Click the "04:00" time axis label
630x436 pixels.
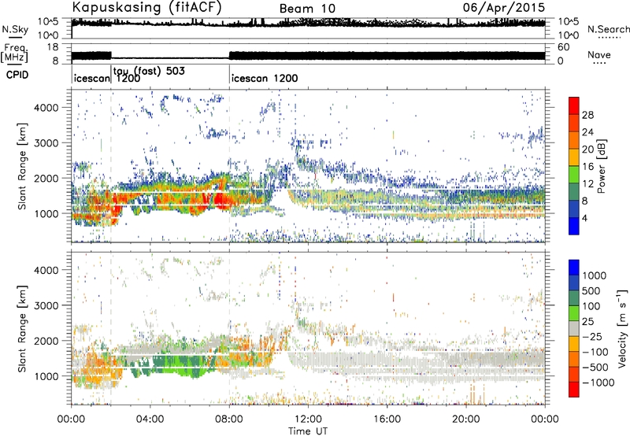click(150, 419)
